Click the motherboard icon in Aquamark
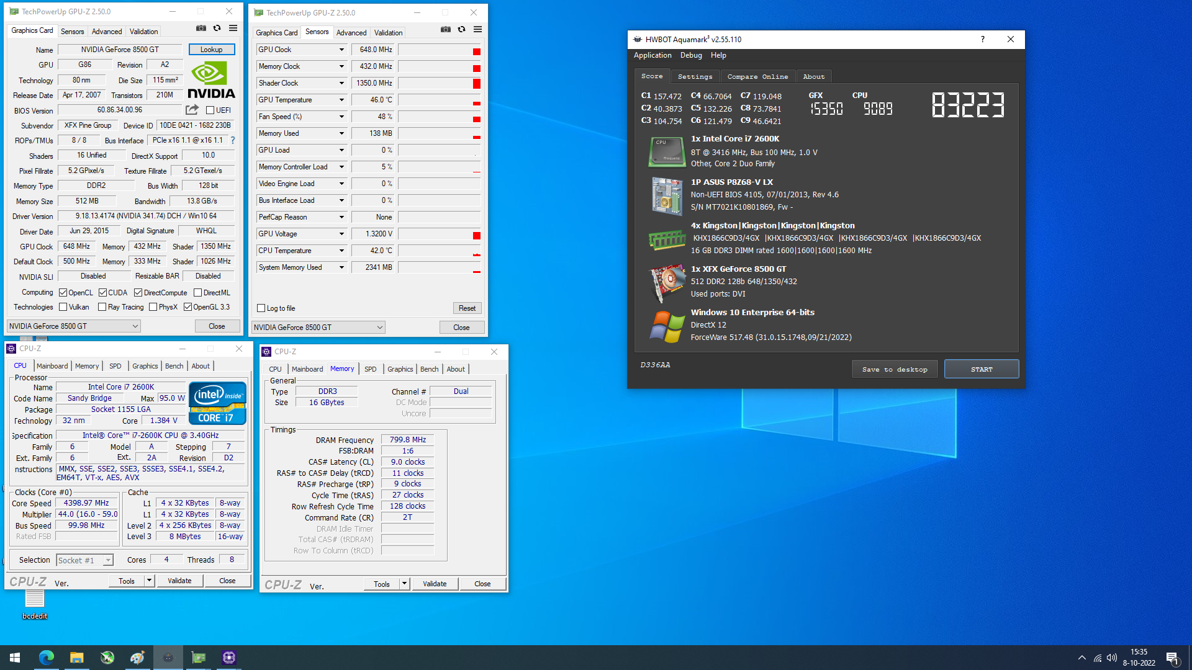Image resolution: width=1192 pixels, height=670 pixels. click(x=667, y=195)
